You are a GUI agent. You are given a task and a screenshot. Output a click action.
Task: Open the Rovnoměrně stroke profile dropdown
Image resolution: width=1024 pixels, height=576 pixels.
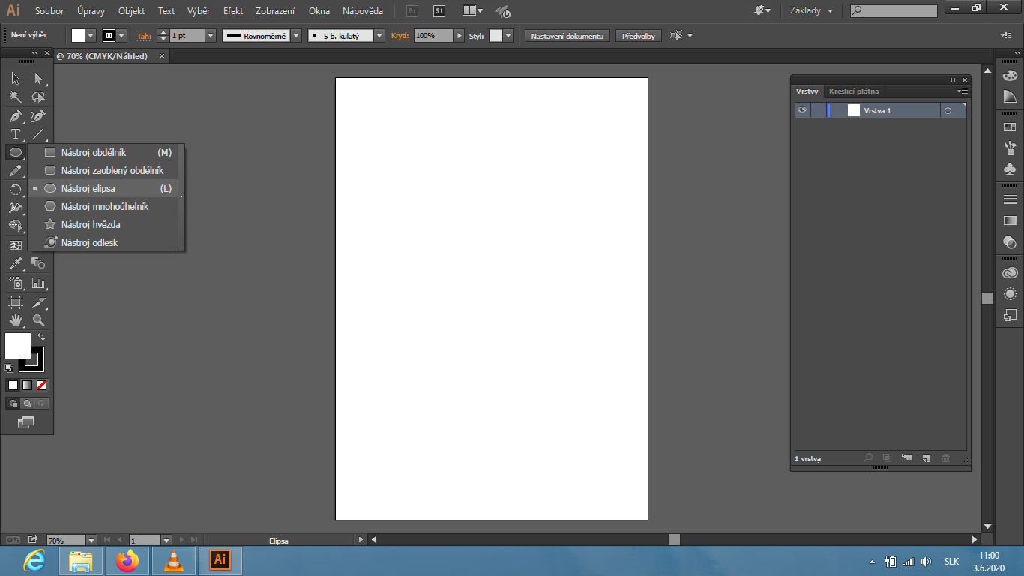296,36
